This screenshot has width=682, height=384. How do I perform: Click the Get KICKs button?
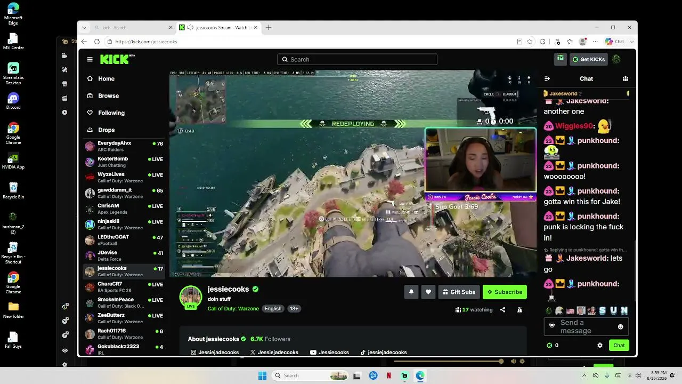click(x=588, y=59)
